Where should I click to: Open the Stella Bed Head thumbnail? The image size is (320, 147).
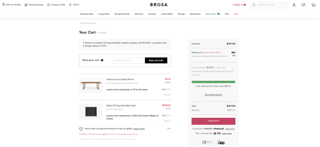tap(91, 112)
